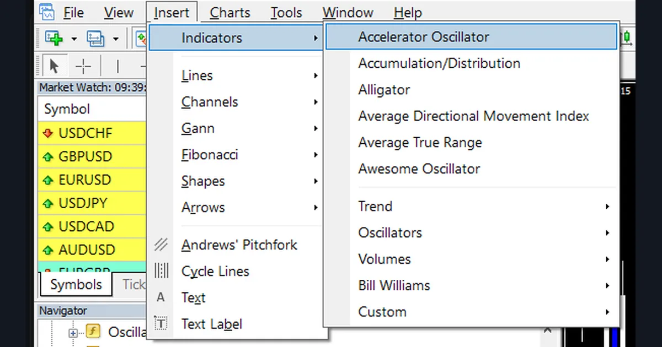Open the File menu
The image size is (662, 347).
pyautogui.click(x=74, y=12)
